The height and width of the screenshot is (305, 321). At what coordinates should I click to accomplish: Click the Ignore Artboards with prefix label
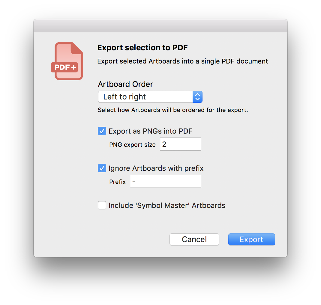[156, 168]
